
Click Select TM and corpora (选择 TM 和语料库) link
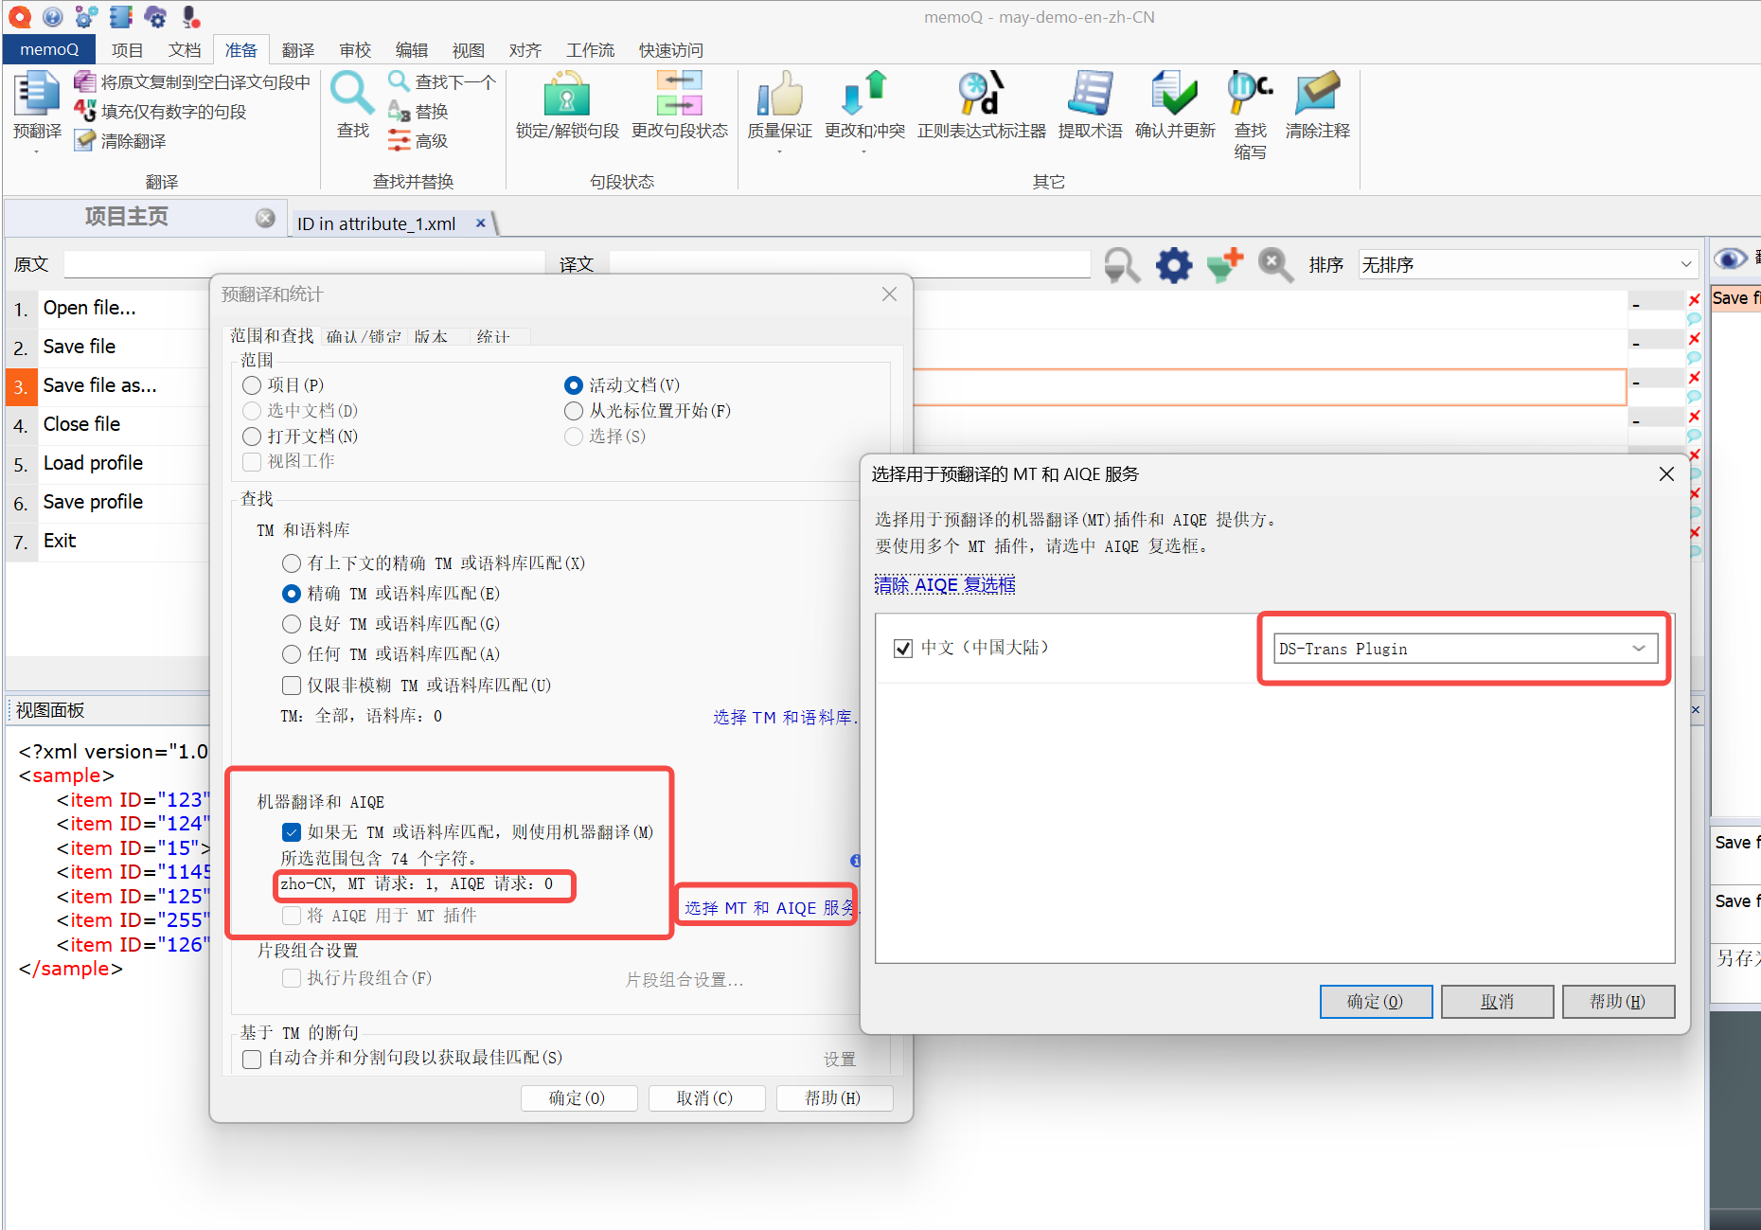[x=785, y=718]
